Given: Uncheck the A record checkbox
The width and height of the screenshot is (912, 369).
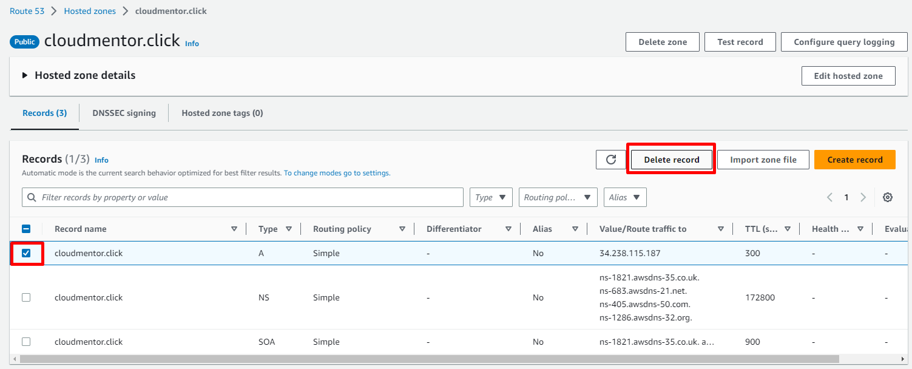Looking at the screenshot, I should (26, 253).
